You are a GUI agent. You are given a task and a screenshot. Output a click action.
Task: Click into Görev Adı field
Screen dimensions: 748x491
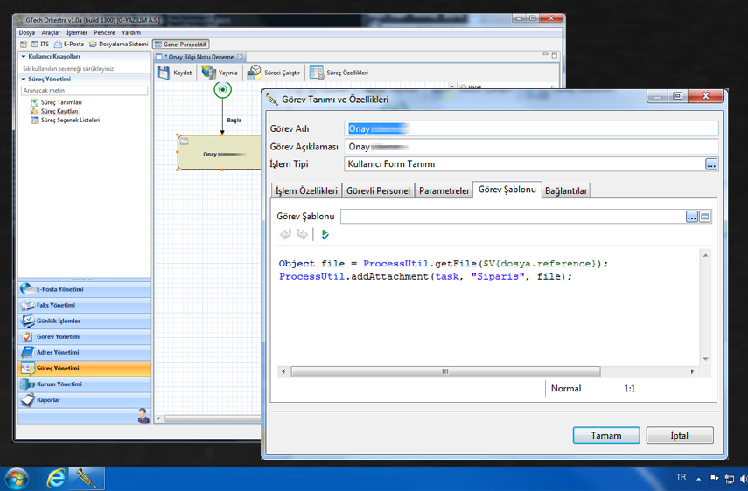[531, 128]
